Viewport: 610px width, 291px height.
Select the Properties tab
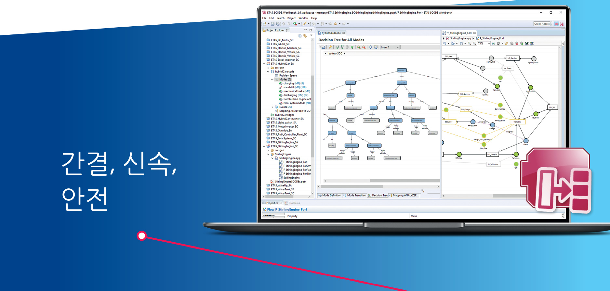click(272, 203)
